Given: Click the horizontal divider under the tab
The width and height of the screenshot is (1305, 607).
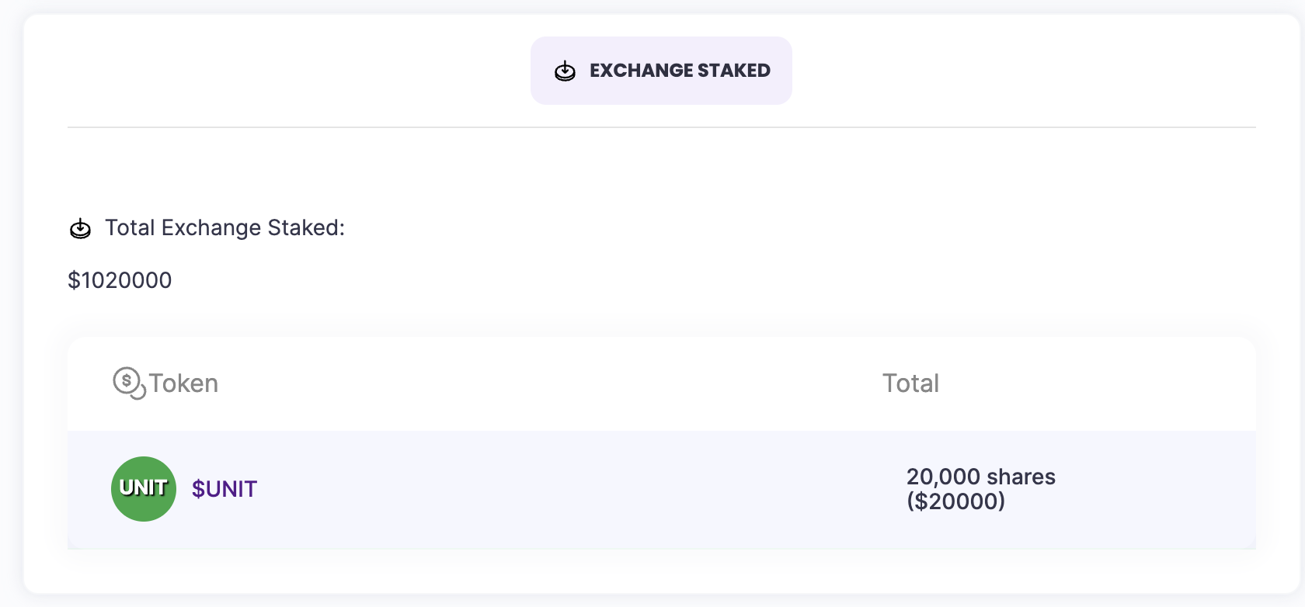Looking at the screenshot, I should [661, 127].
